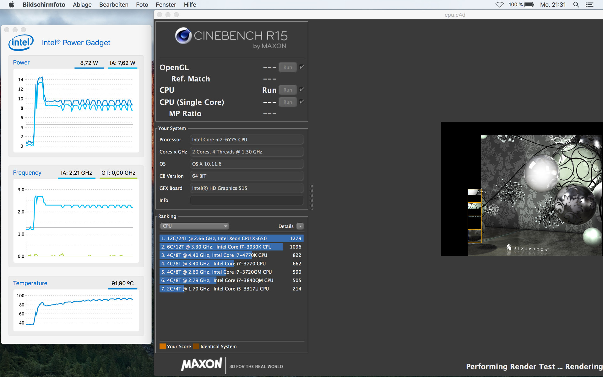Screen dimensions: 603x377
Task: Open the Fenster menu
Action: pyautogui.click(x=166, y=4)
